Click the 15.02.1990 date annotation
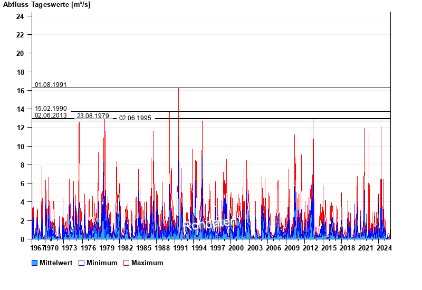This screenshot has width=422, height=290. pyautogui.click(x=51, y=109)
